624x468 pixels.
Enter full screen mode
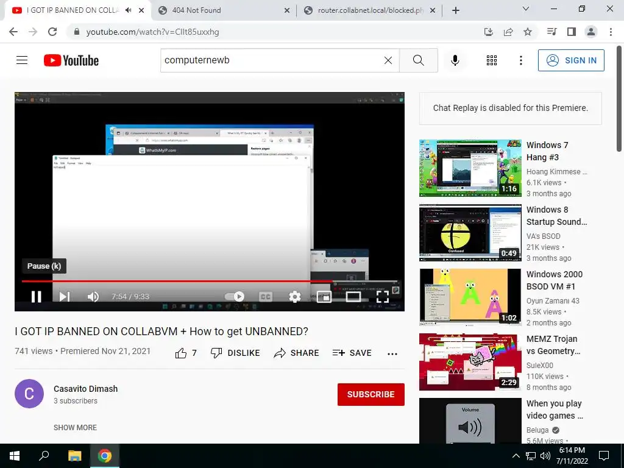click(x=383, y=297)
